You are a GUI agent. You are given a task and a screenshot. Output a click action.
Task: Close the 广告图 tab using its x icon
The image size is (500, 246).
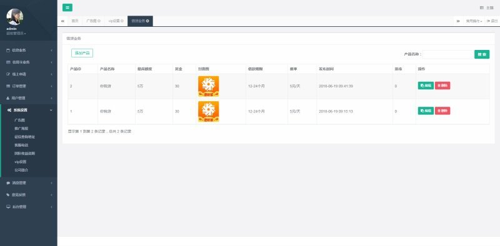tap(99, 21)
